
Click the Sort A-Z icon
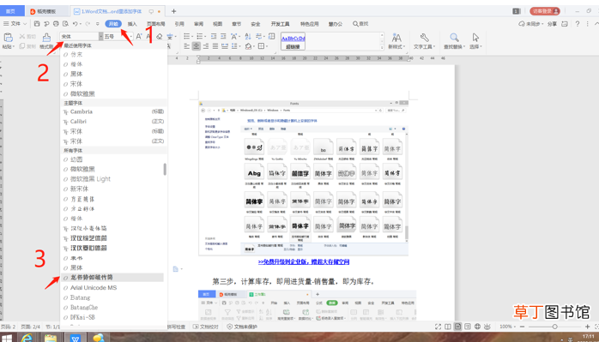coord(248,36)
